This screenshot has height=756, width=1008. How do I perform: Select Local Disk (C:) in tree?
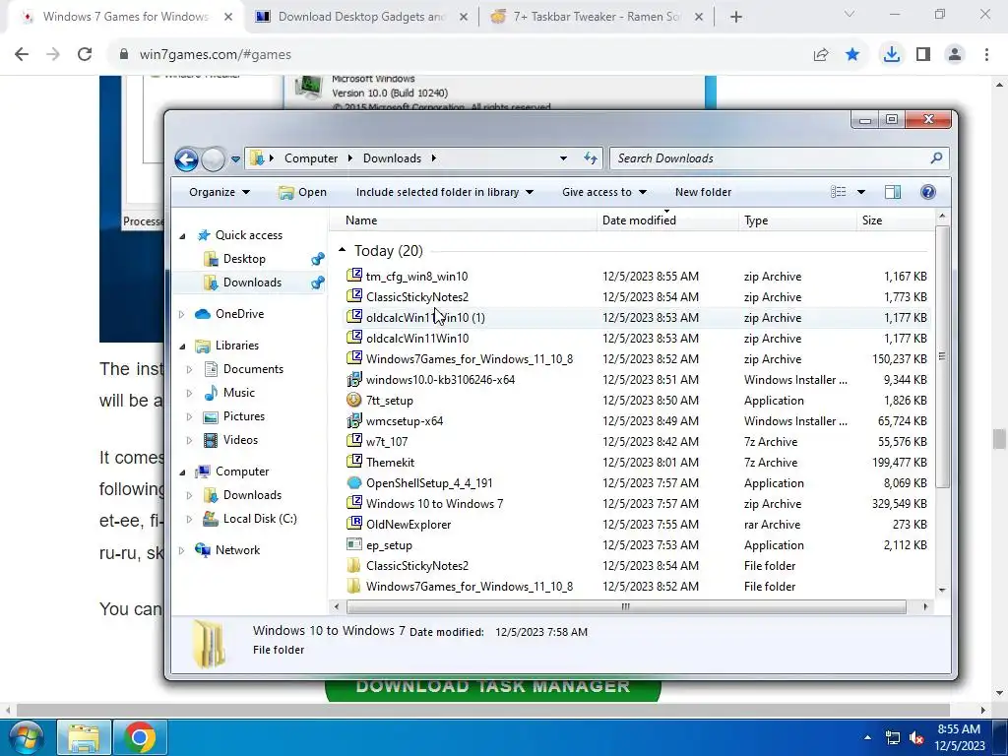(x=260, y=519)
